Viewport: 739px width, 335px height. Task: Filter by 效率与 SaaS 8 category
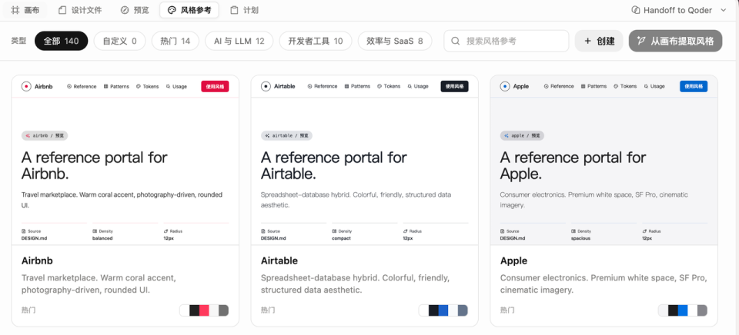pyautogui.click(x=394, y=41)
